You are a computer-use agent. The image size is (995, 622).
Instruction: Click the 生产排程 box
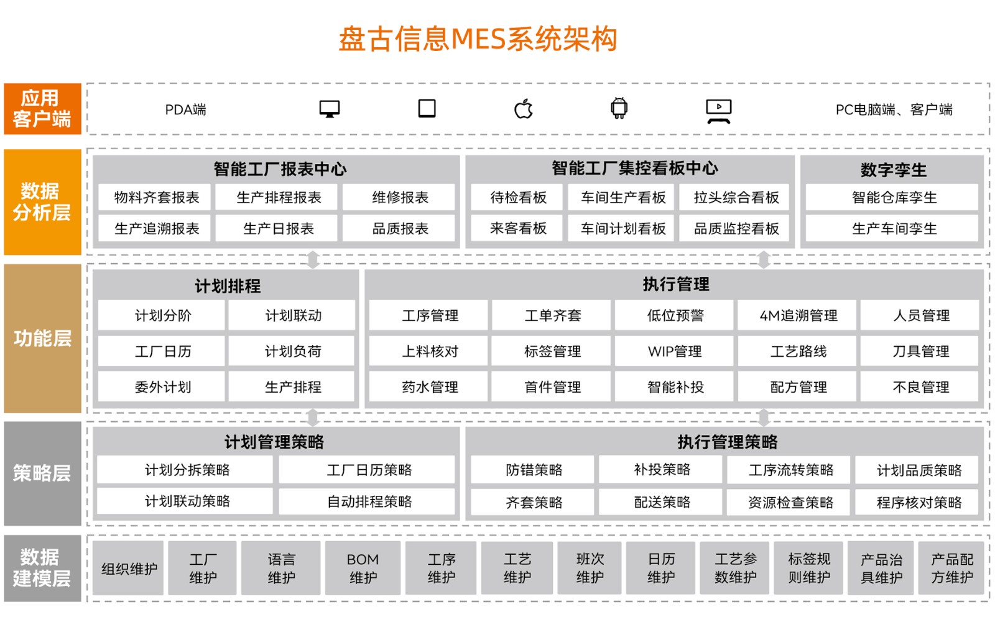(x=293, y=387)
